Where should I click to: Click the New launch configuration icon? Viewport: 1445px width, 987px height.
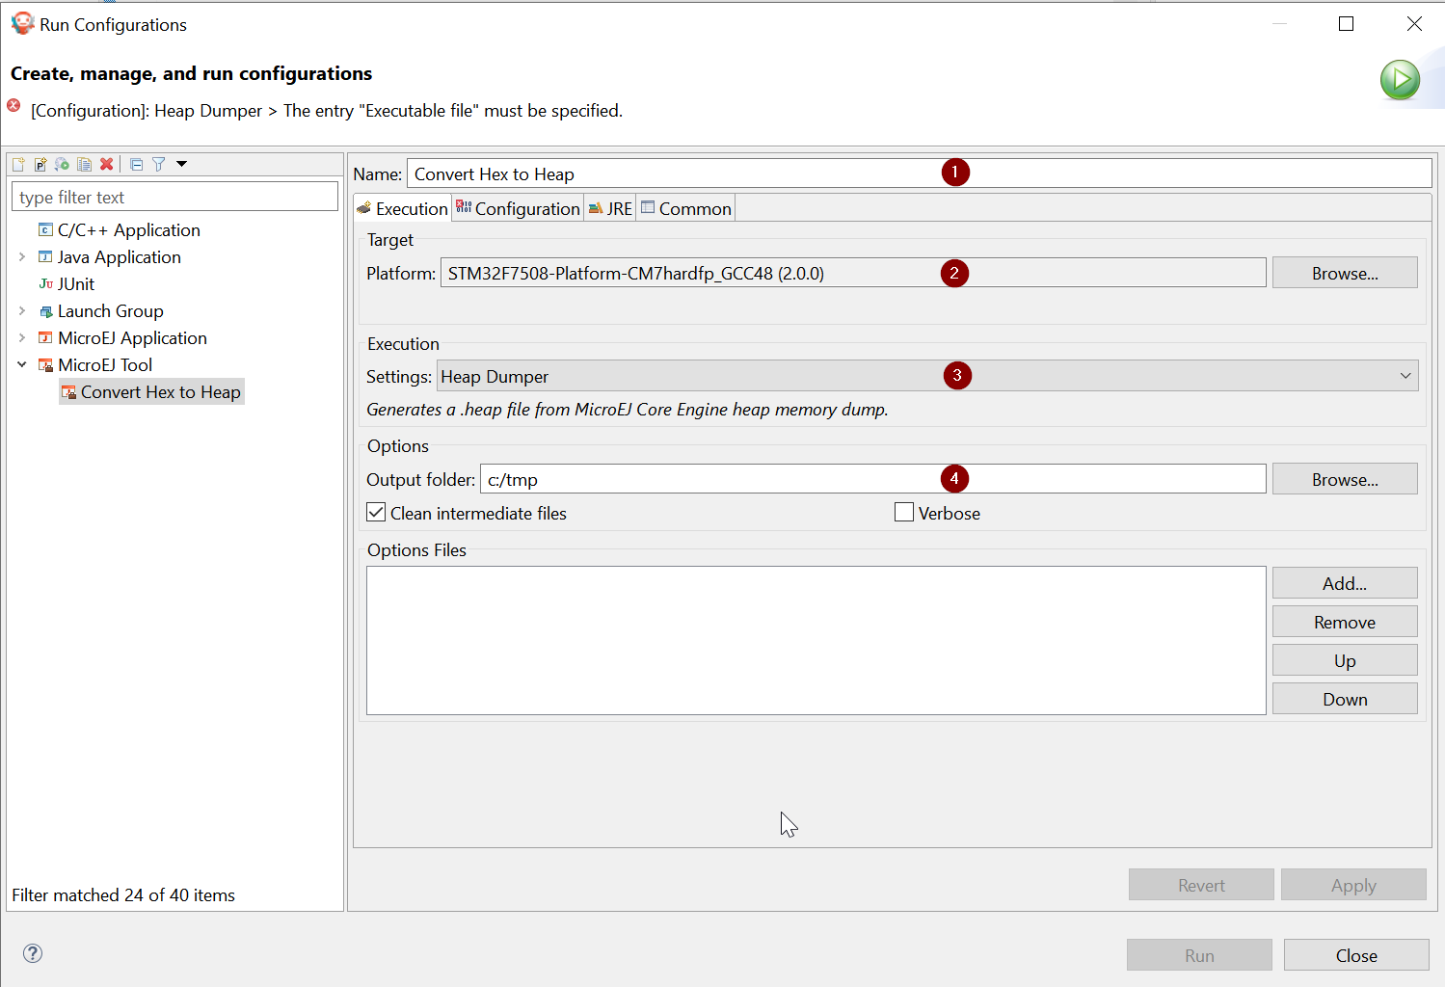[18, 165]
